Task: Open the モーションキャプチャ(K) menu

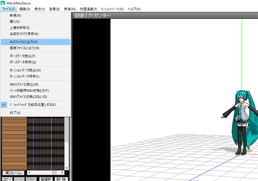Action: pos(112,9)
